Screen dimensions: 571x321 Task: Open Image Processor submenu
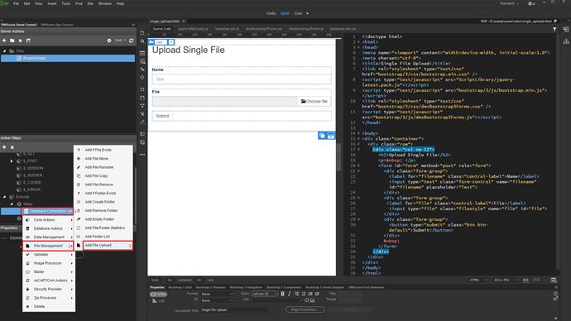coord(49,263)
